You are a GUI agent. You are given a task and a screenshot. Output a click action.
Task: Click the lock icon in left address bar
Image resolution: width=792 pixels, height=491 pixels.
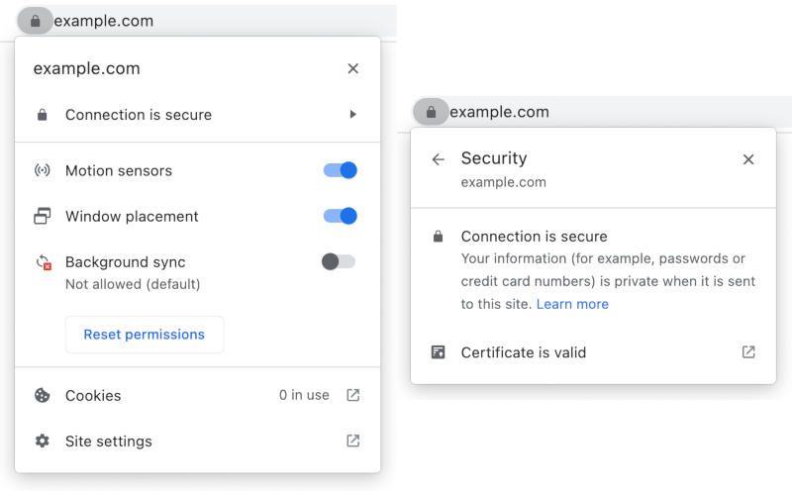(36, 21)
